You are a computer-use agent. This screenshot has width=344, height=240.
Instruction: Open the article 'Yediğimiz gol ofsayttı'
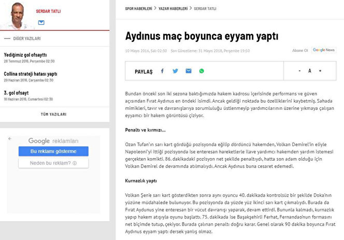[x=25, y=55]
